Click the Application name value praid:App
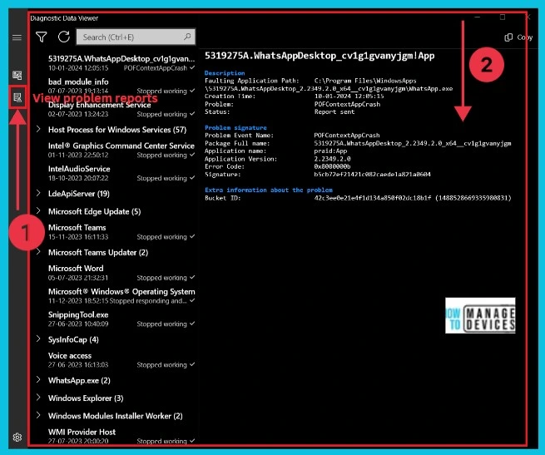 click(330, 151)
